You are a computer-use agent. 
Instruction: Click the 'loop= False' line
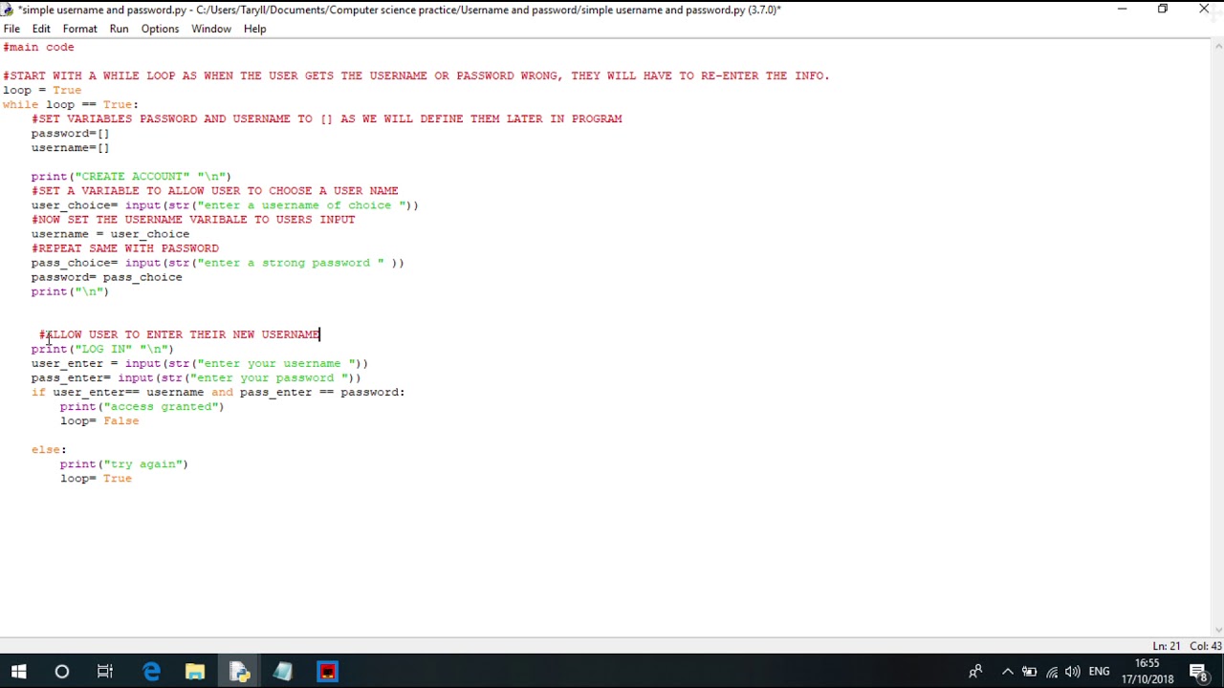(99, 420)
